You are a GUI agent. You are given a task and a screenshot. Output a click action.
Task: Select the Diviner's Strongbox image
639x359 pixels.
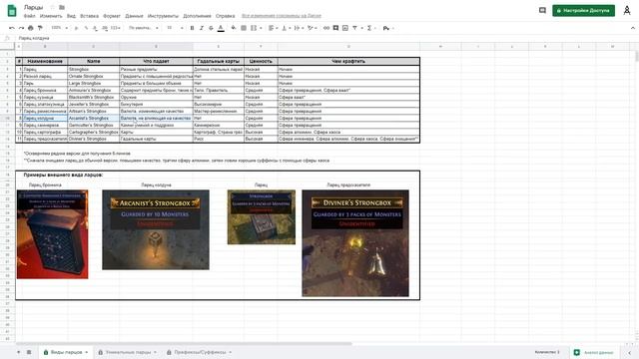[355, 243]
